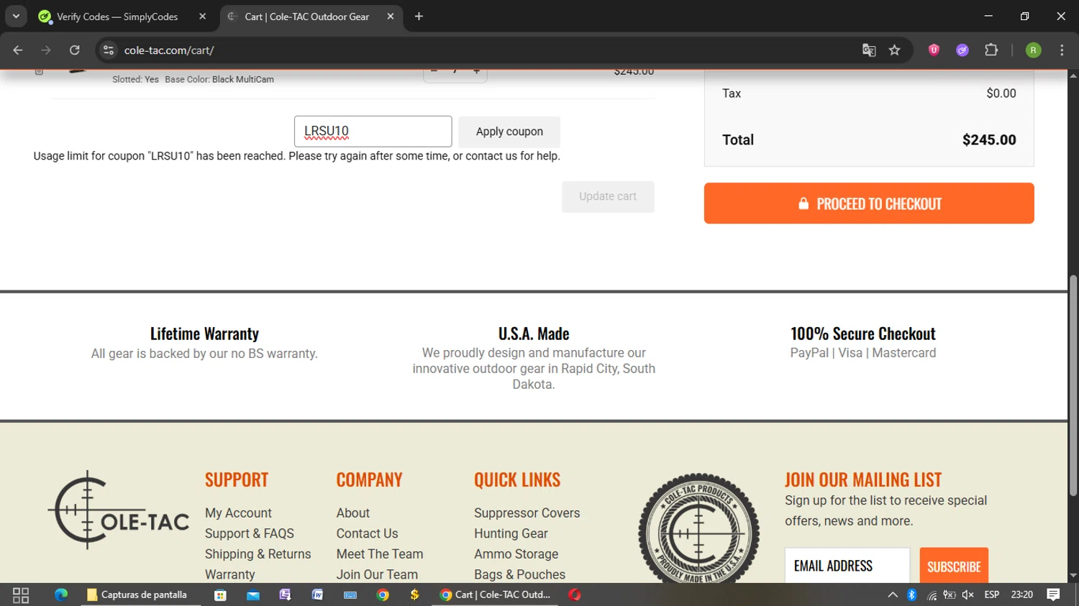Click the page vertical scrollbar thumb

pos(1073,385)
